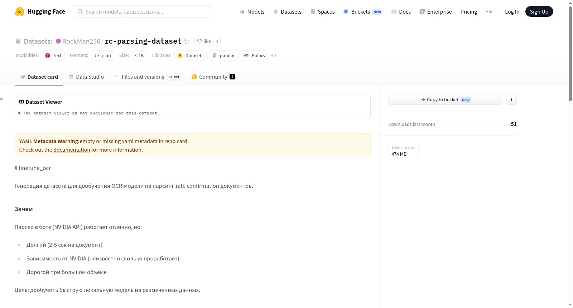Select the Polars library tag
This screenshot has width=573, height=308.
click(x=254, y=55)
